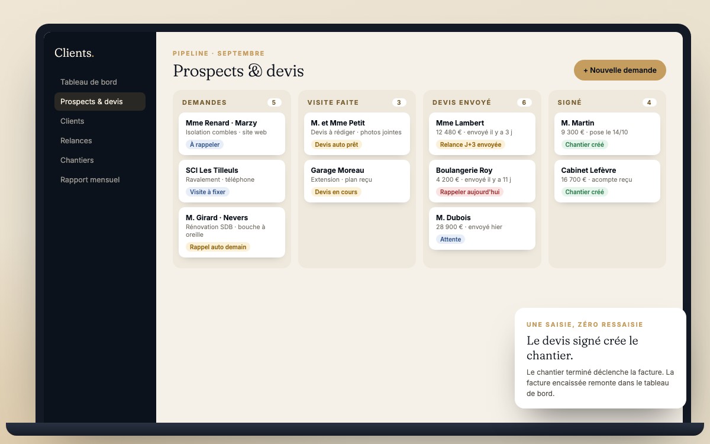Open M. Dubois card
The height and width of the screenshot is (444, 710).
[x=482, y=229]
